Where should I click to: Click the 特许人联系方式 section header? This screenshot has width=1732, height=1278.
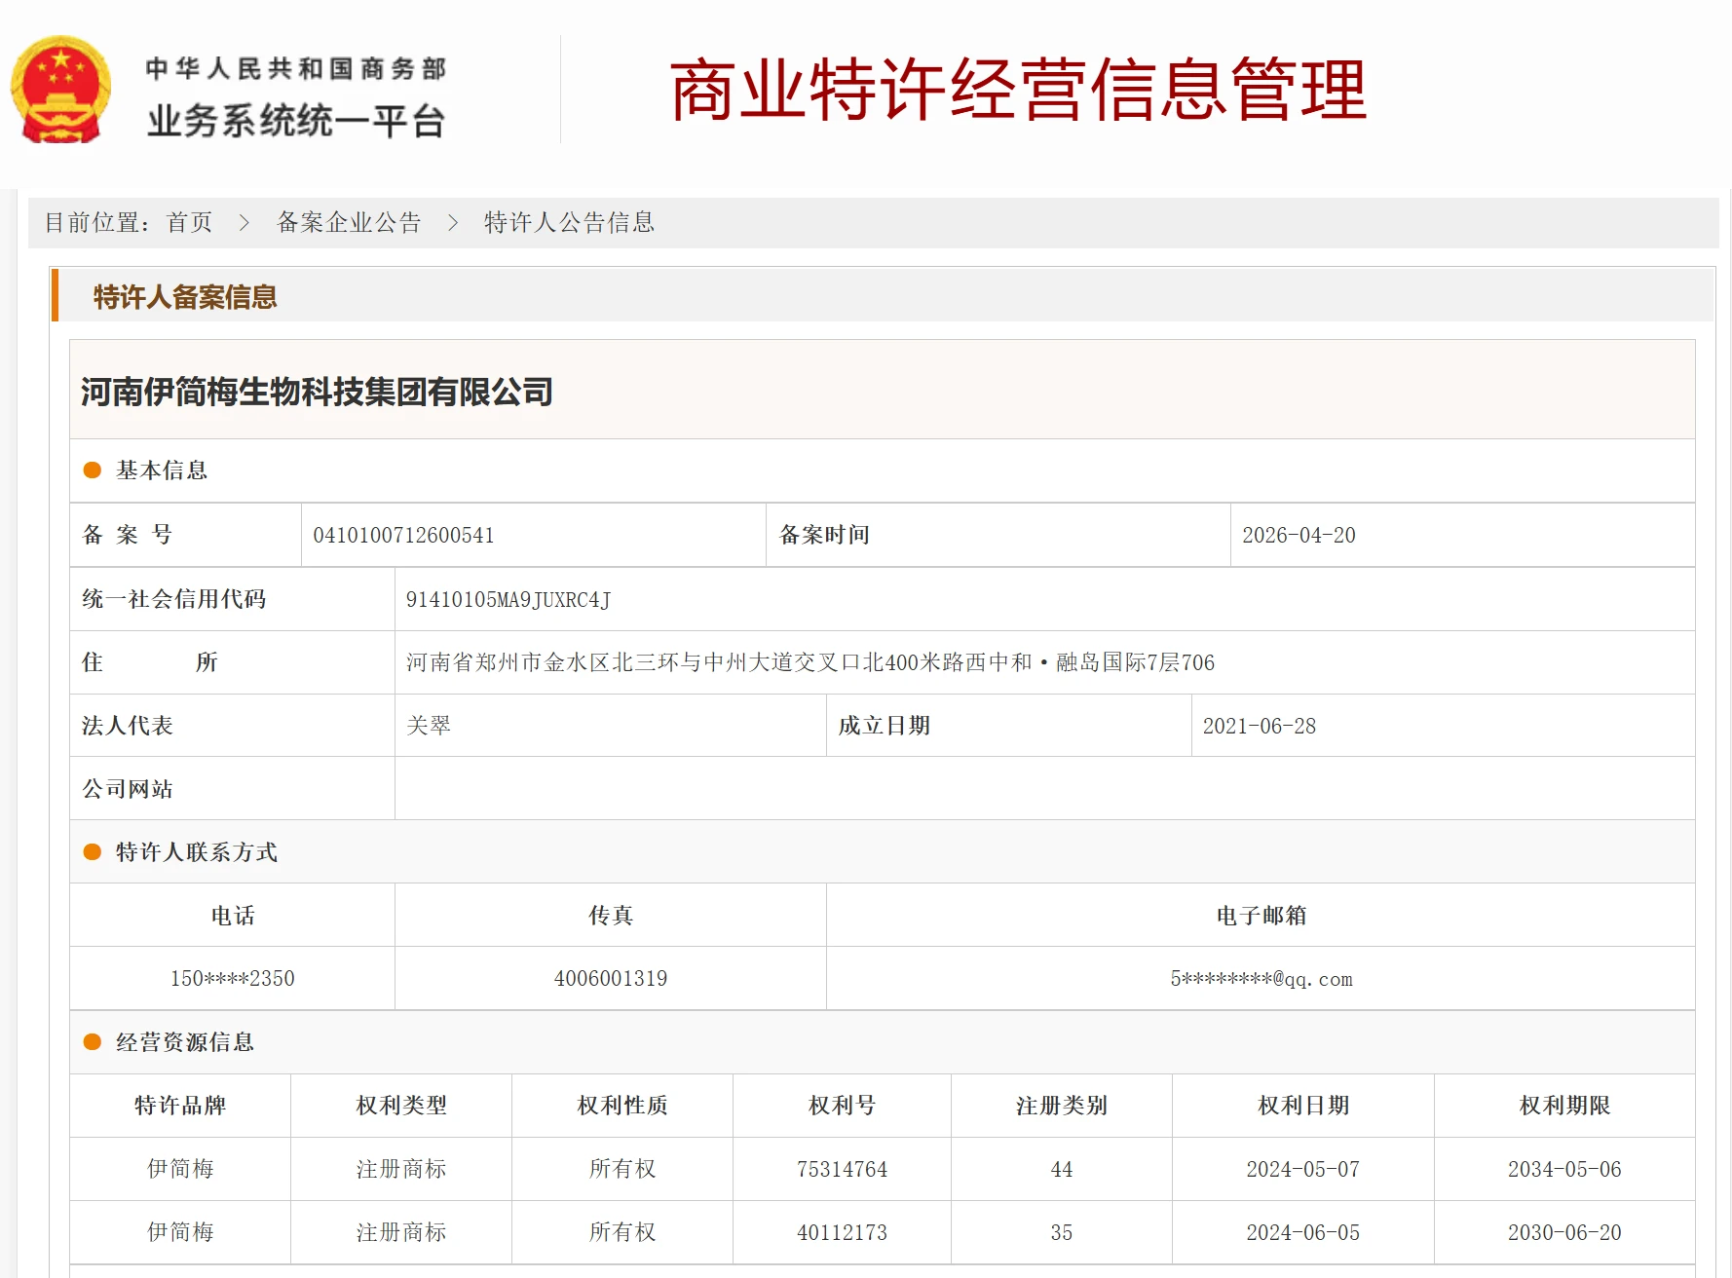[197, 852]
